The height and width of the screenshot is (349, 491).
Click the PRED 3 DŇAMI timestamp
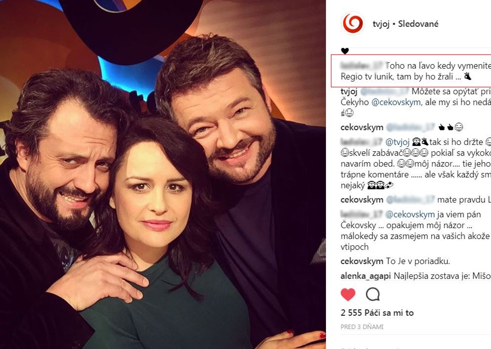pyautogui.click(x=362, y=327)
